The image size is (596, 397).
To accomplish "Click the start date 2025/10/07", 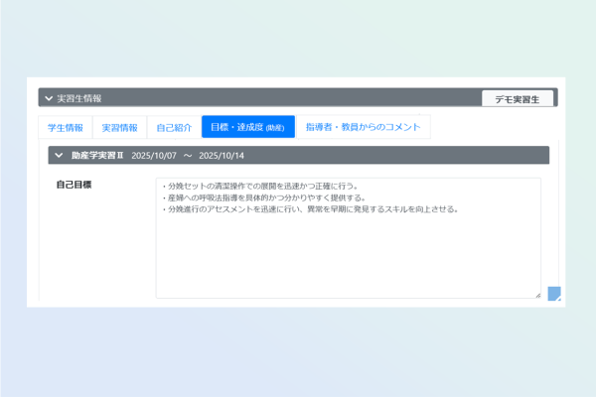I will [x=153, y=156].
